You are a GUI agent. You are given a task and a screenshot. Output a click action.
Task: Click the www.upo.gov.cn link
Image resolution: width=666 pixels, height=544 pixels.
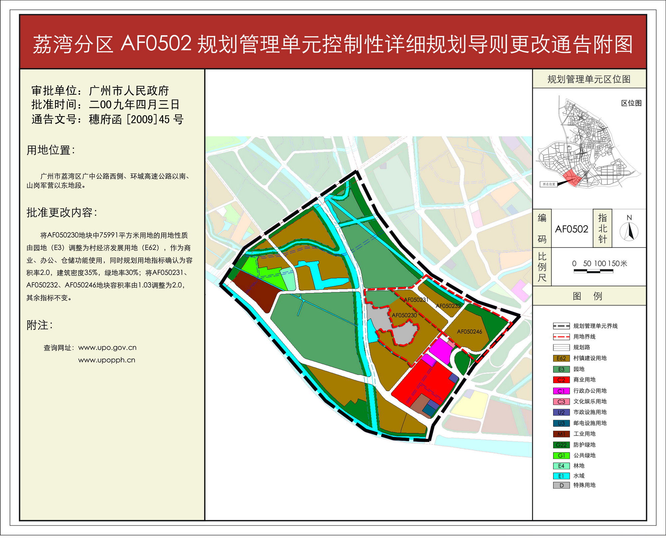tap(107, 348)
